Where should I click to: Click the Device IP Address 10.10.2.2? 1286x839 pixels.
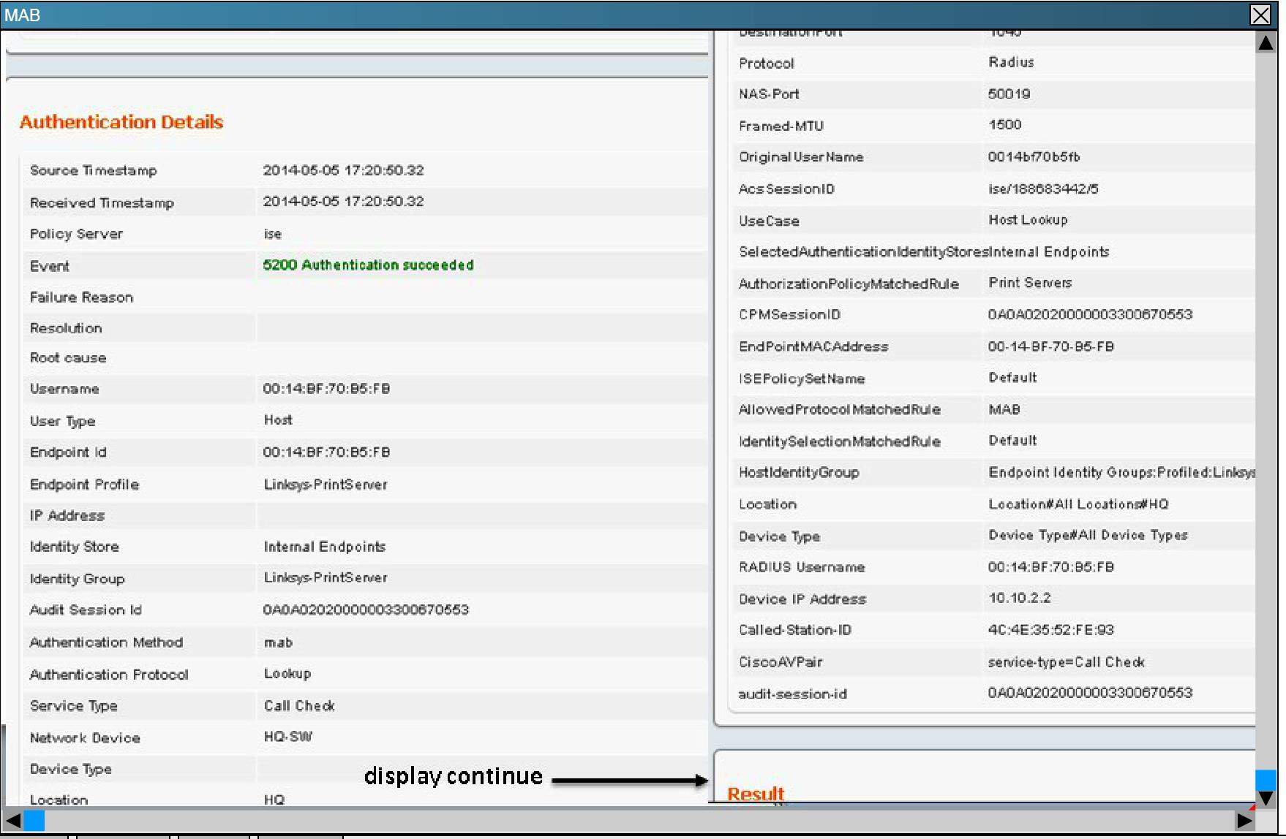[x=1020, y=598]
